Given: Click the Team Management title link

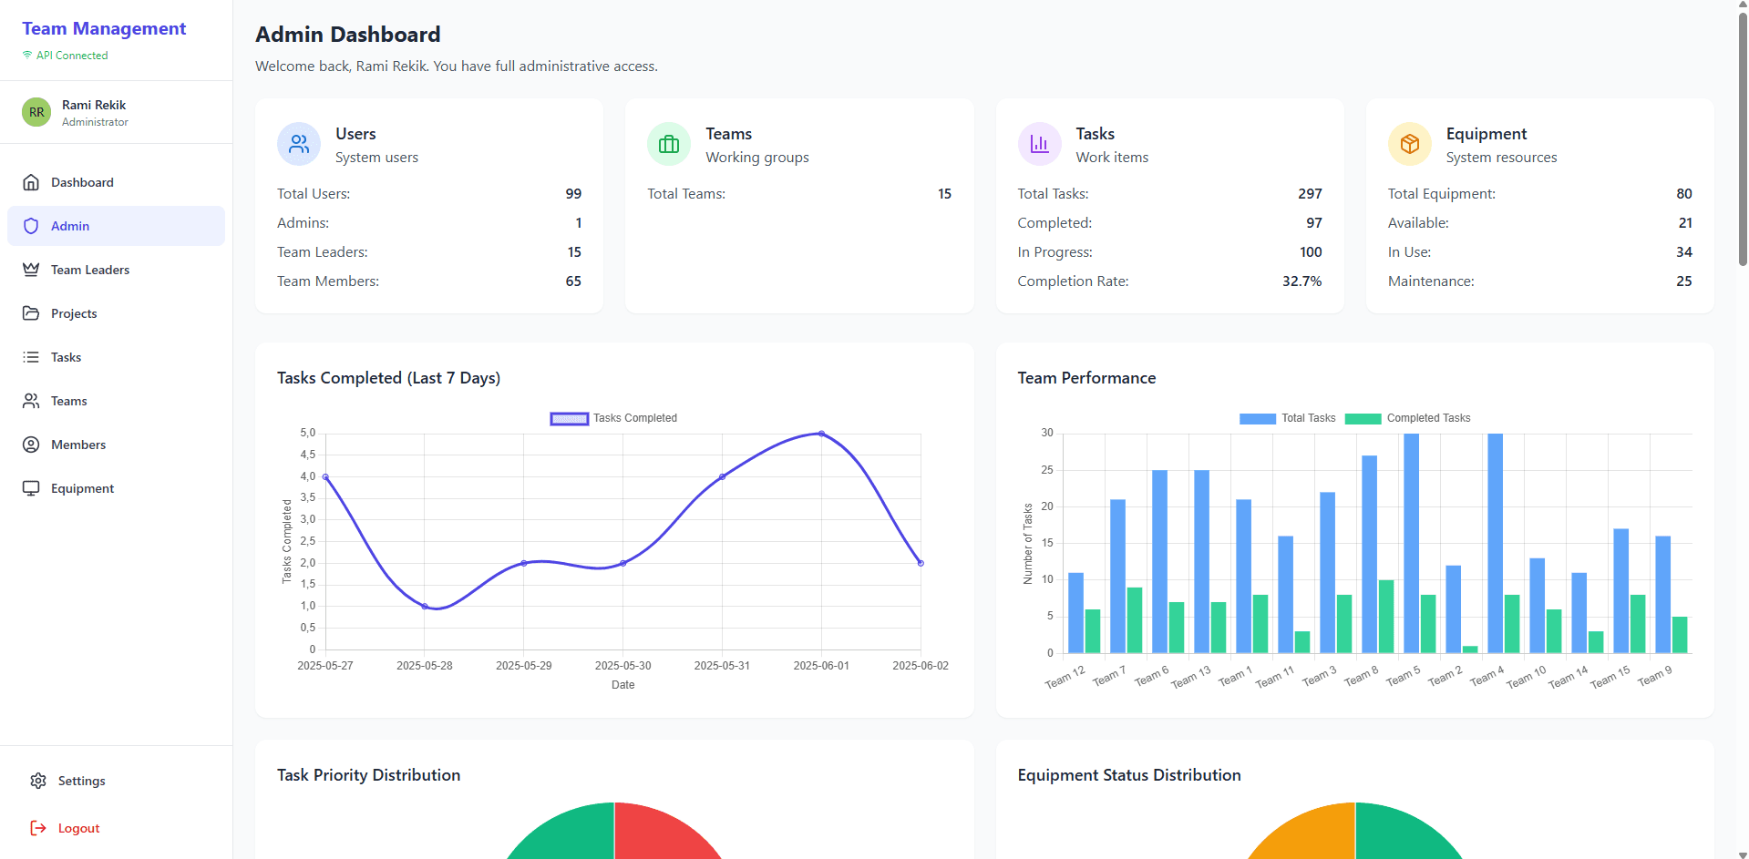Looking at the screenshot, I should point(104,29).
